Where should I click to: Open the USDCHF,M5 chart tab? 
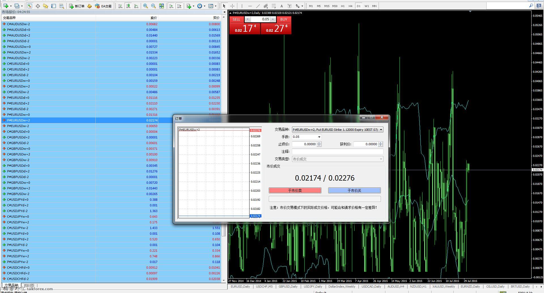pyautogui.click(x=264, y=286)
